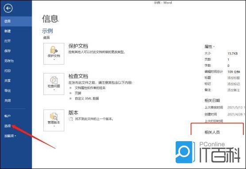
Task: Select 新建 in the backstage menu
Action: pos(8,31)
